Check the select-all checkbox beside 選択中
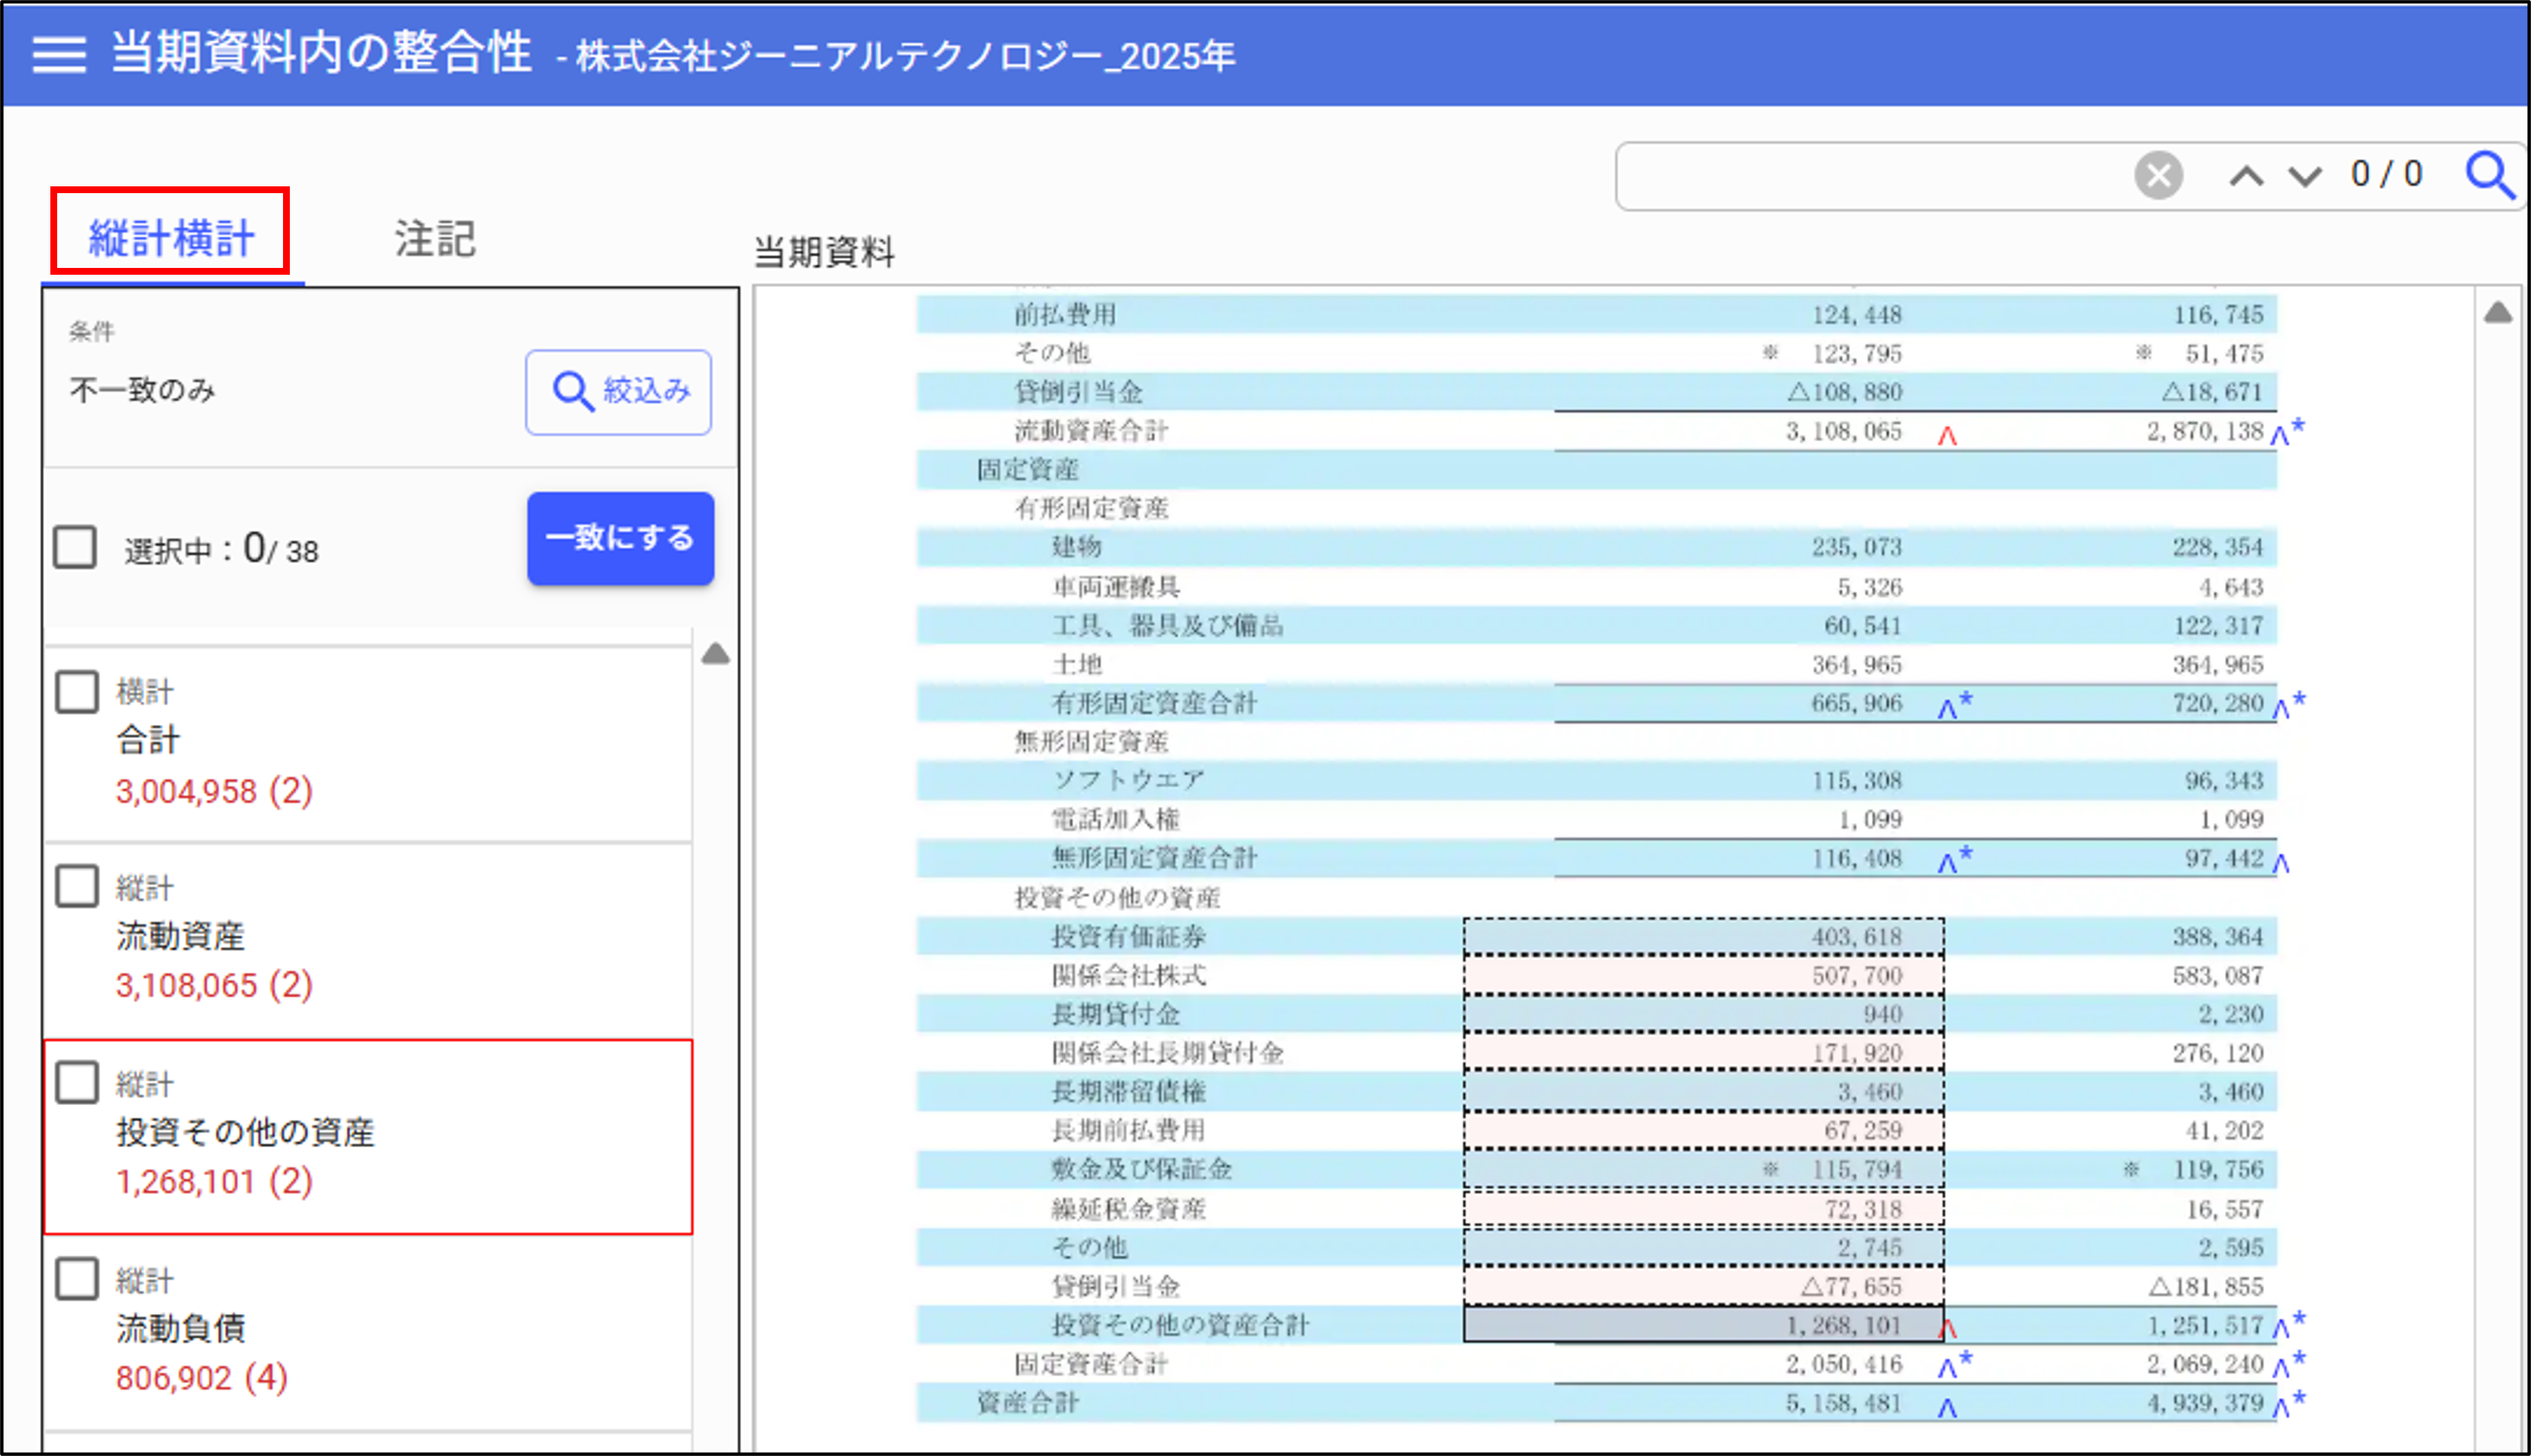The width and height of the screenshot is (2531, 1456). (x=75, y=547)
